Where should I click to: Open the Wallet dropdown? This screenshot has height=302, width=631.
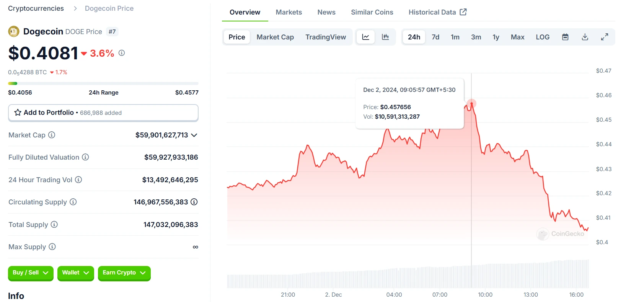pyautogui.click(x=75, y=273)
